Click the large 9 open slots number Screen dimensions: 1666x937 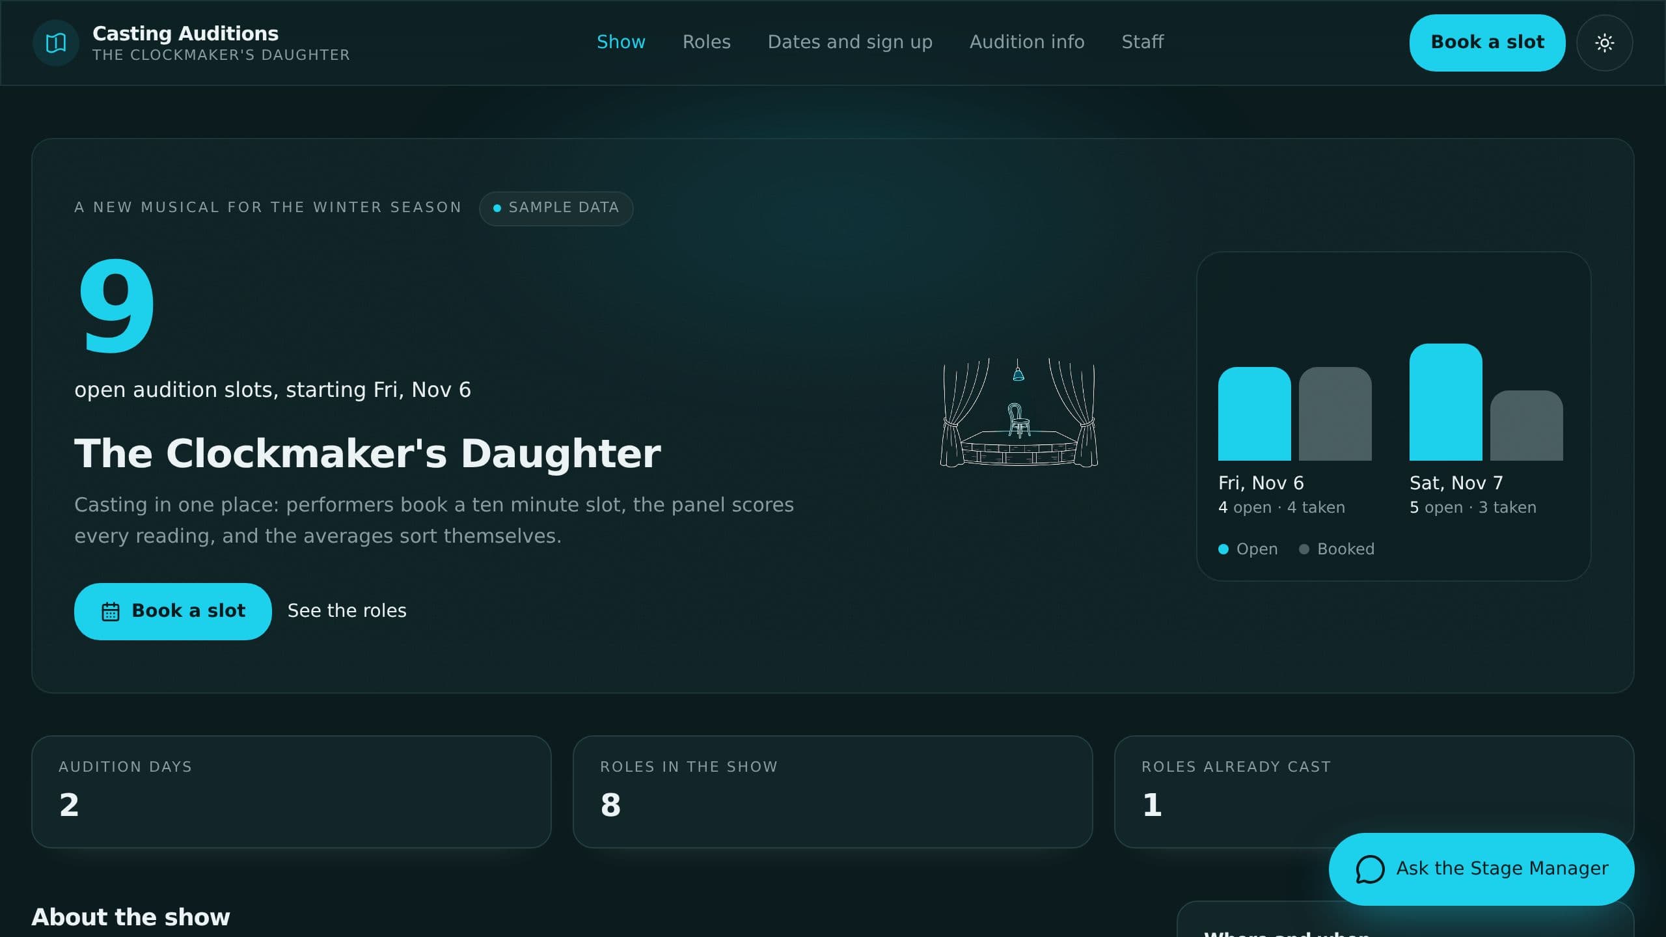117,305
